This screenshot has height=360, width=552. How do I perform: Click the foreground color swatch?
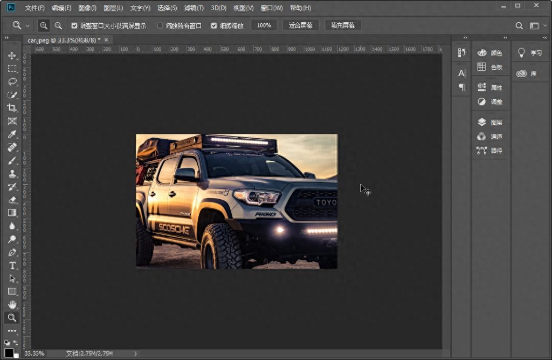click(x=9, y=352)
